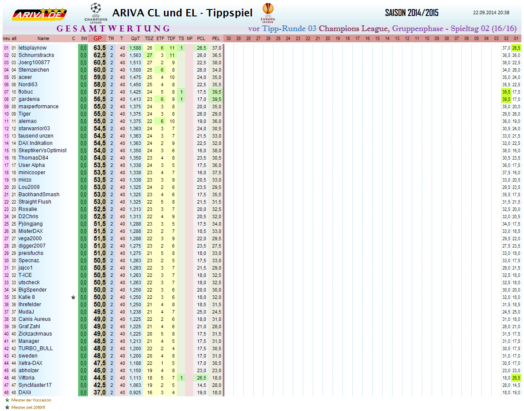Click player name Zickzackmaus

(x=35, y=334)
